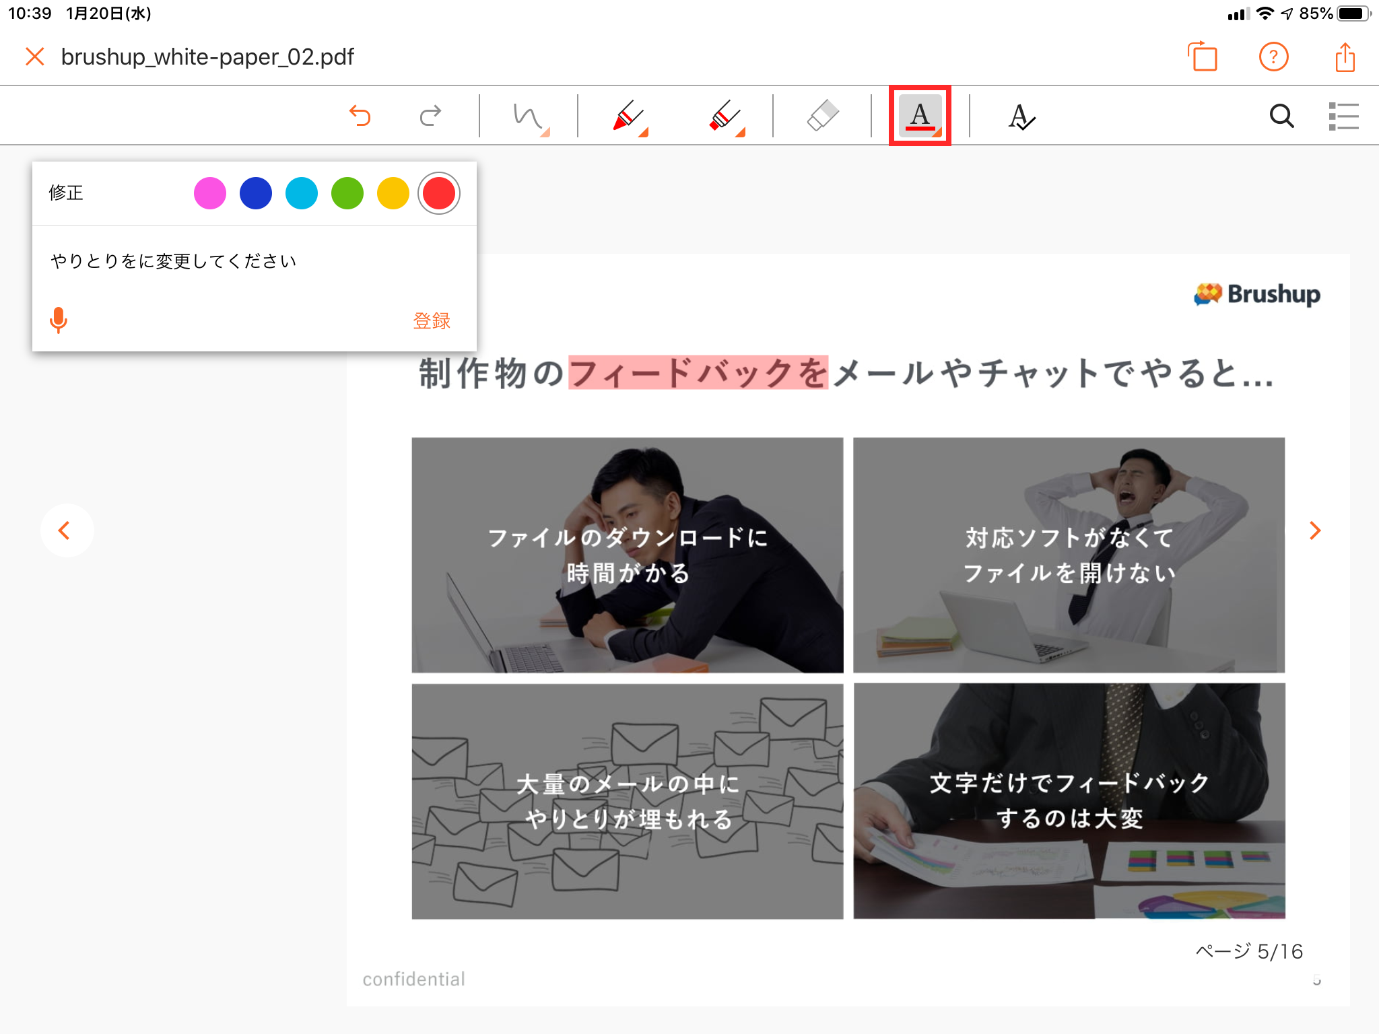This screenshot has width=1379, height=1034.
Task: Select the text underline annotation tool
Action: click(x=920, y=116)
